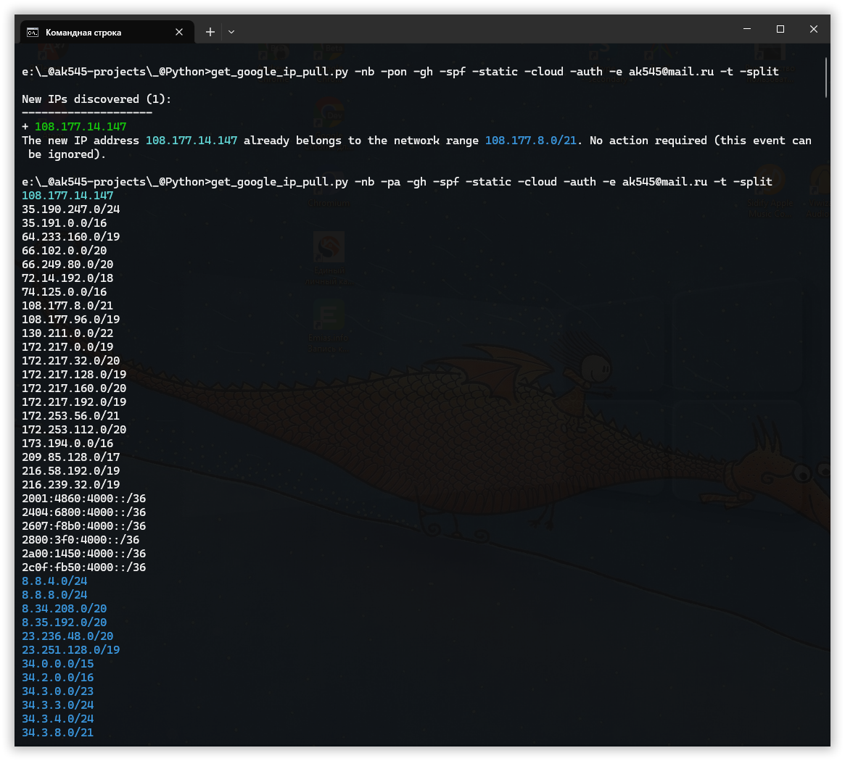
Task: Click the 34.0.0.0/15 entry
Action: (57, 663)
